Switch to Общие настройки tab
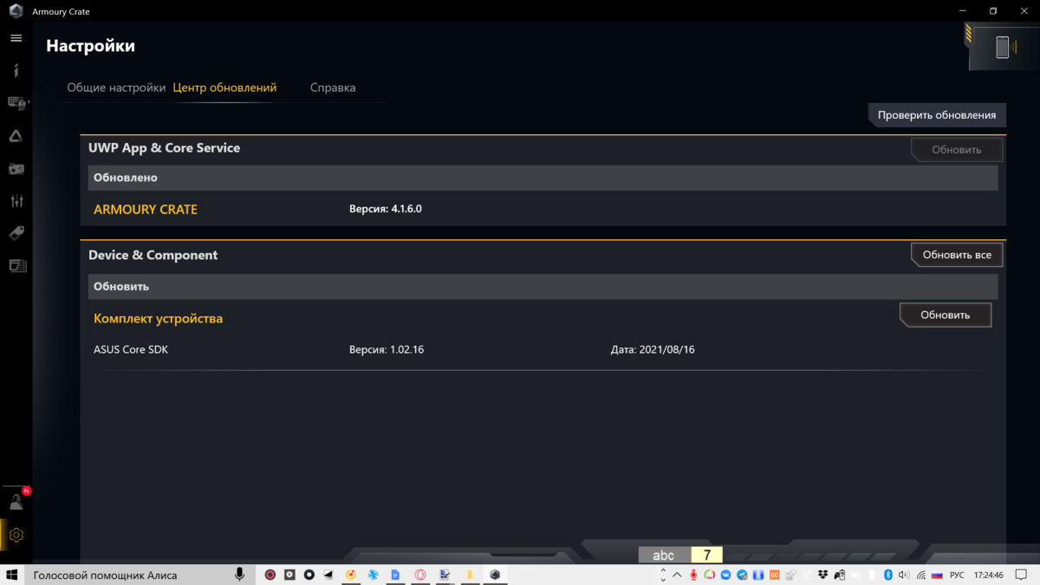This screenshot has height=585, width=1040. tap(116, 88)
